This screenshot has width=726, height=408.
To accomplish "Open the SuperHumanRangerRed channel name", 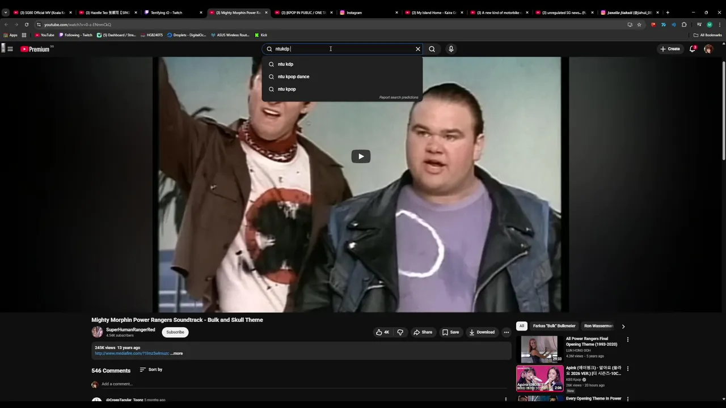I will (x=130, y=330).
